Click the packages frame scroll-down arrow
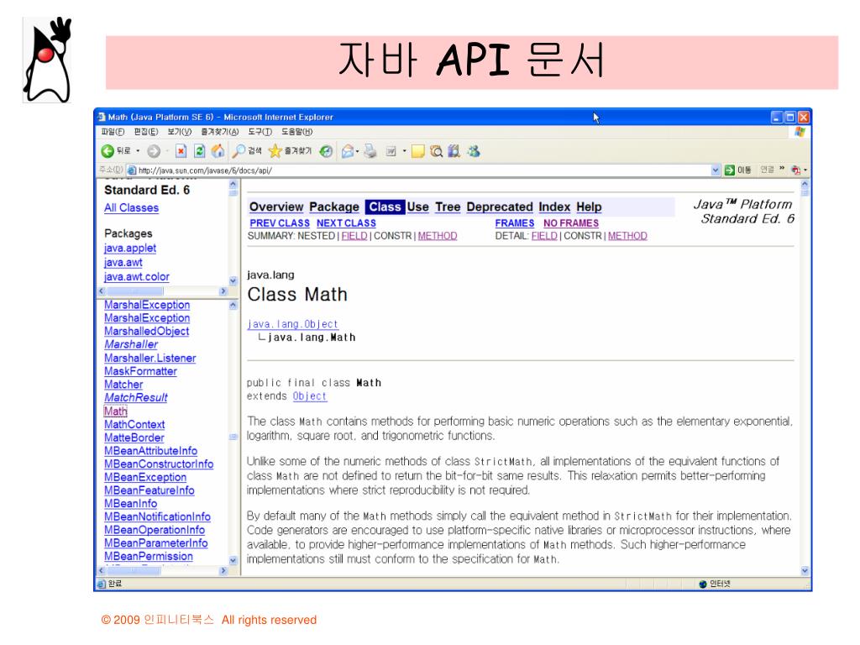The height and width of the screenshot is (645, 860). pos(233,281)
